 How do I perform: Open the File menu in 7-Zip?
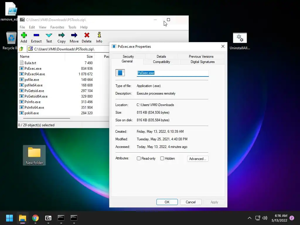pyautogui.click(x=22, y=27)
